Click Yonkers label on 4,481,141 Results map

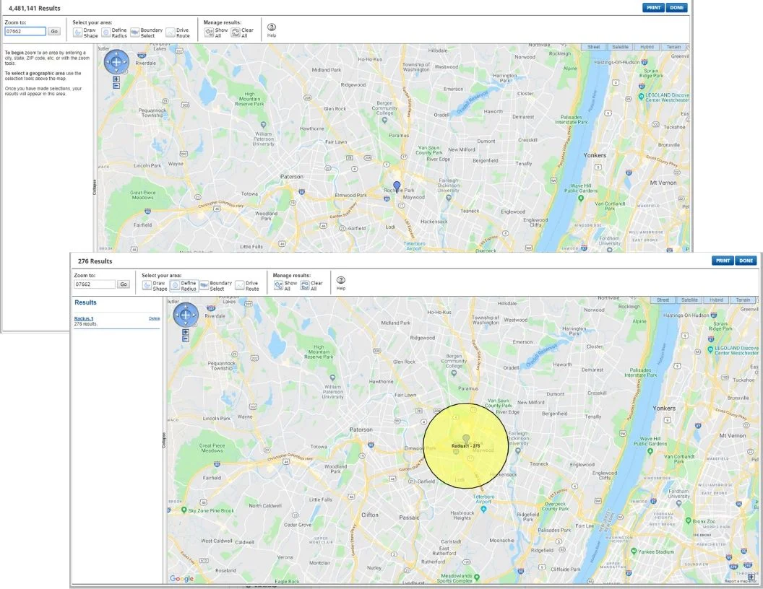tap(595, 155)
